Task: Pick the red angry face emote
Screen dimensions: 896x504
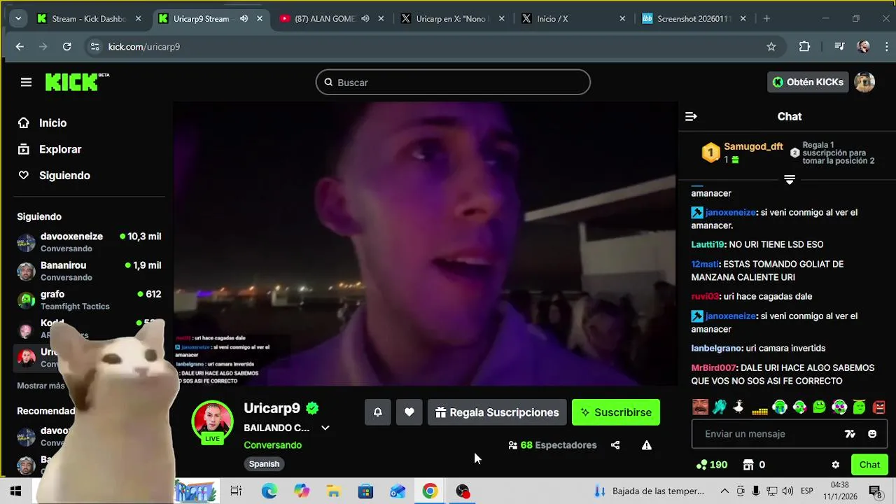Action: pyautogui.click(x=880, y=407)
